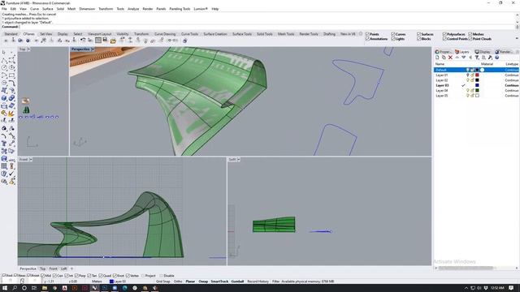
Task: Toggle Osnap in status bar
Action: pyautogui.click(x=203, y=281)
